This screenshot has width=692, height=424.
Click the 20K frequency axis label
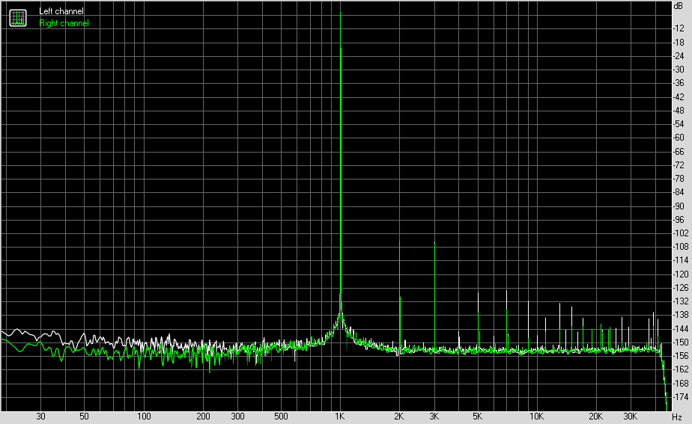tap(596, 417)
